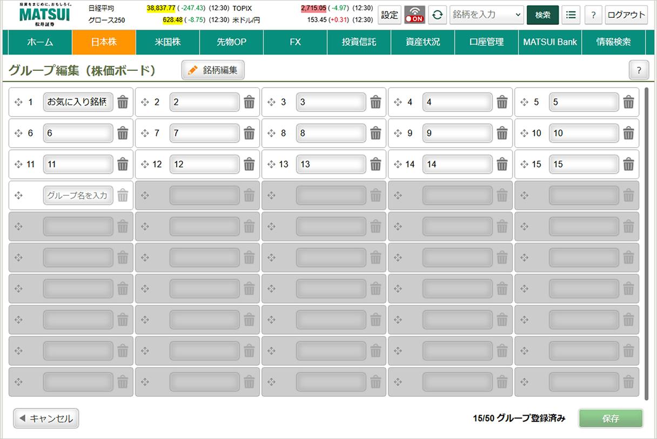This screenshot has height=439, width=657.
Task: Click the vertical scrollbar on right
Action: coord(646,243)
